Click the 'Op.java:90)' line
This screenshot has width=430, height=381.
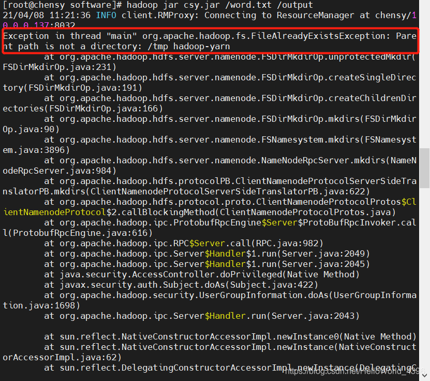[31, 130]
